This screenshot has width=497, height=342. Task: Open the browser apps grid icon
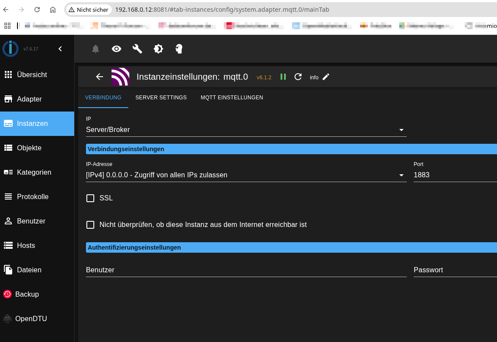[7, 26]
